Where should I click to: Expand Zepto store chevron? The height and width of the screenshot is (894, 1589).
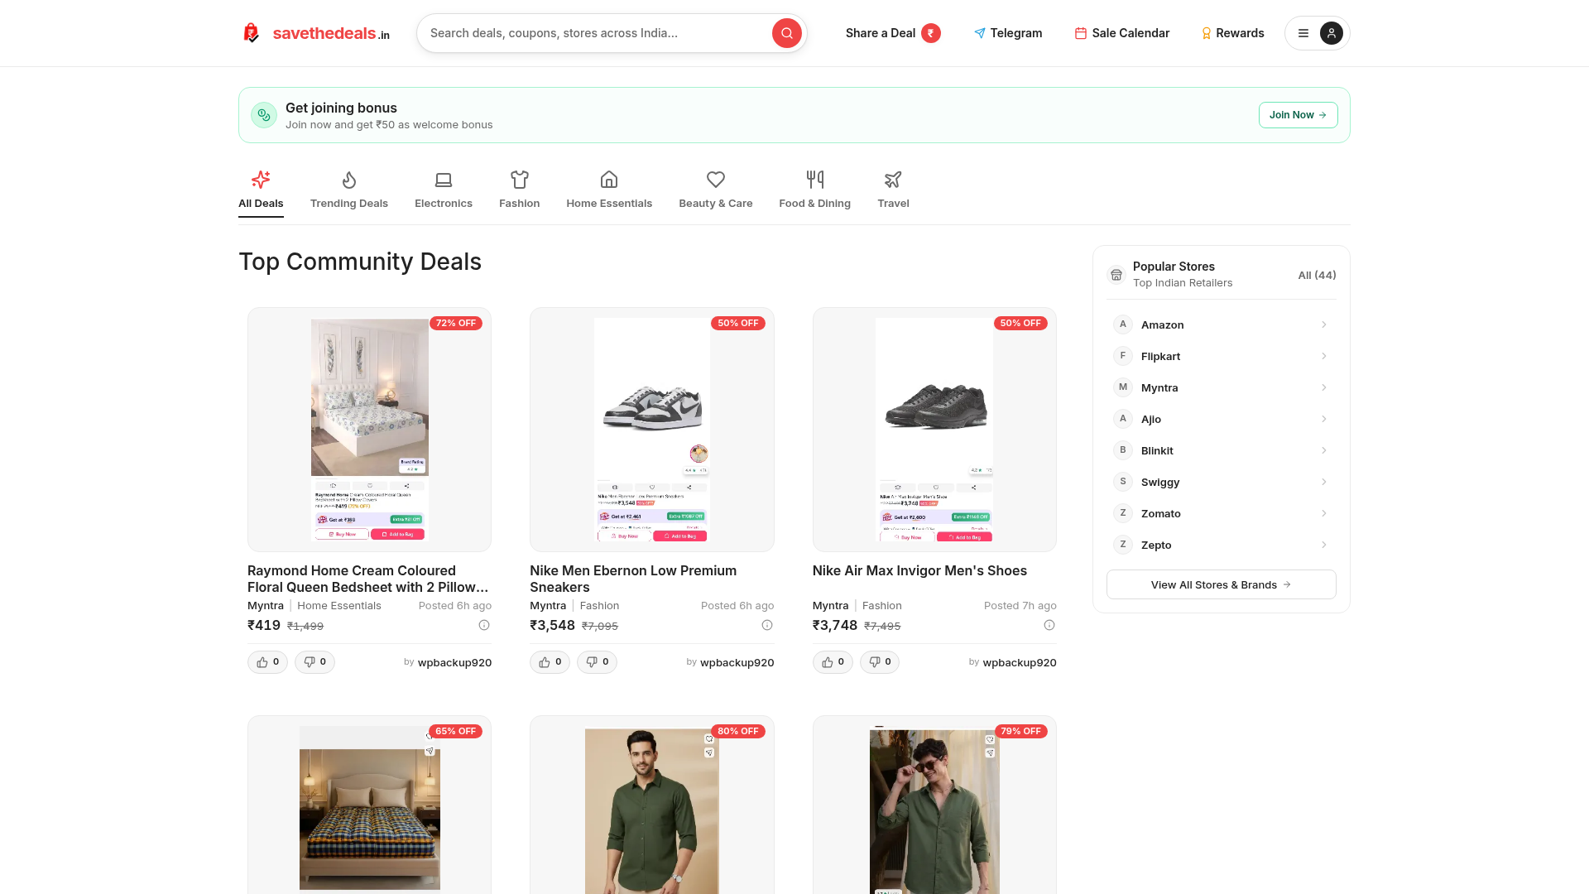(x=1324, y=545)
